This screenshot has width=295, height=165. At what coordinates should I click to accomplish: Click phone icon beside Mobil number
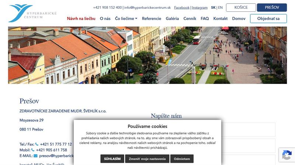click(33, 150)
